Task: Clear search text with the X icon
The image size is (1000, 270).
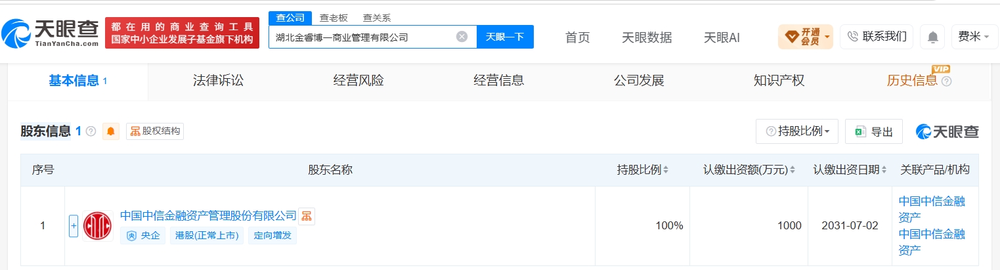Action: coord(462,37)
